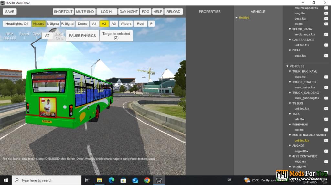Open options icon for truck_gandeng.fbx

tap(326, 98)
